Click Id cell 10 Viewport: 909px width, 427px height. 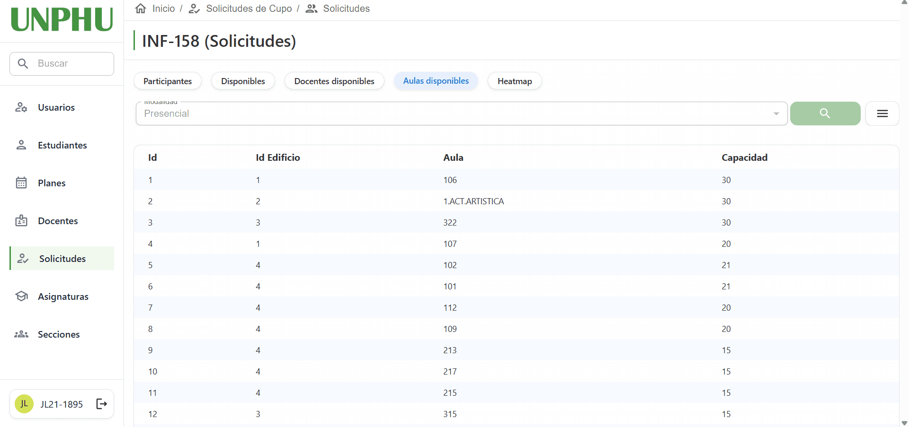tap(152, 372)
